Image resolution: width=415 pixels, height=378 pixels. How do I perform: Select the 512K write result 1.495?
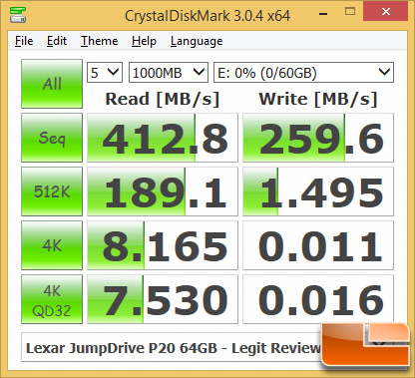318,191
